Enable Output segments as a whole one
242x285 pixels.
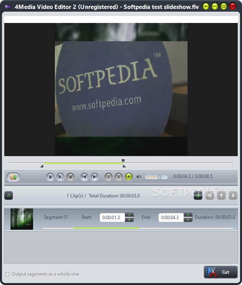7,274
